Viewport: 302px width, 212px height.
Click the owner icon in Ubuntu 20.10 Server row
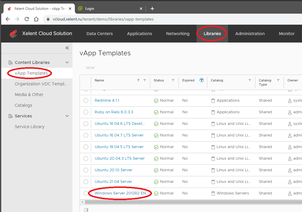pos(290,170)
